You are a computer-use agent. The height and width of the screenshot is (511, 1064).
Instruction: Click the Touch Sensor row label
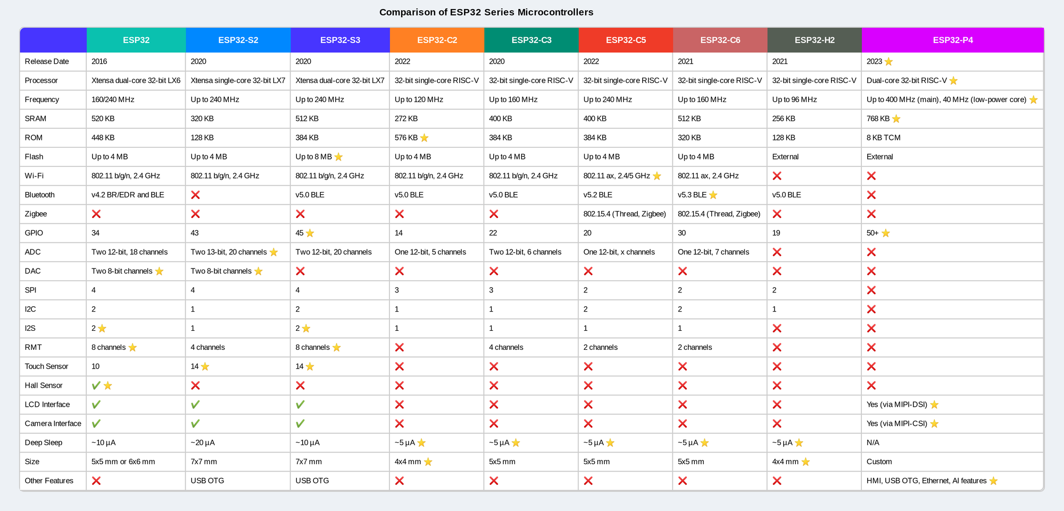tap(46, 366)
